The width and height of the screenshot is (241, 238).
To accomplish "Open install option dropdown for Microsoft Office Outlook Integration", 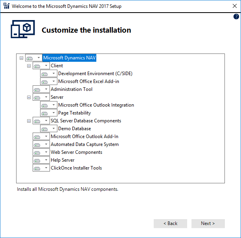I will 49,105.
